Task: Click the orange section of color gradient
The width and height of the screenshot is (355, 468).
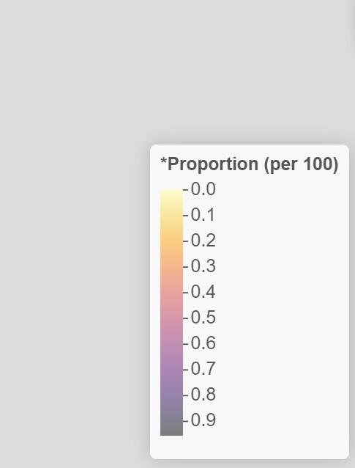Action: tap(171, 244)
